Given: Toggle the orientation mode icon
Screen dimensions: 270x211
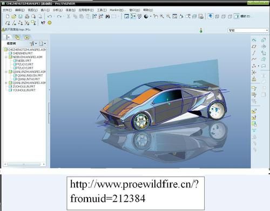Looking at the screenshot, I should pyautogui.click(x=139, y=17).
